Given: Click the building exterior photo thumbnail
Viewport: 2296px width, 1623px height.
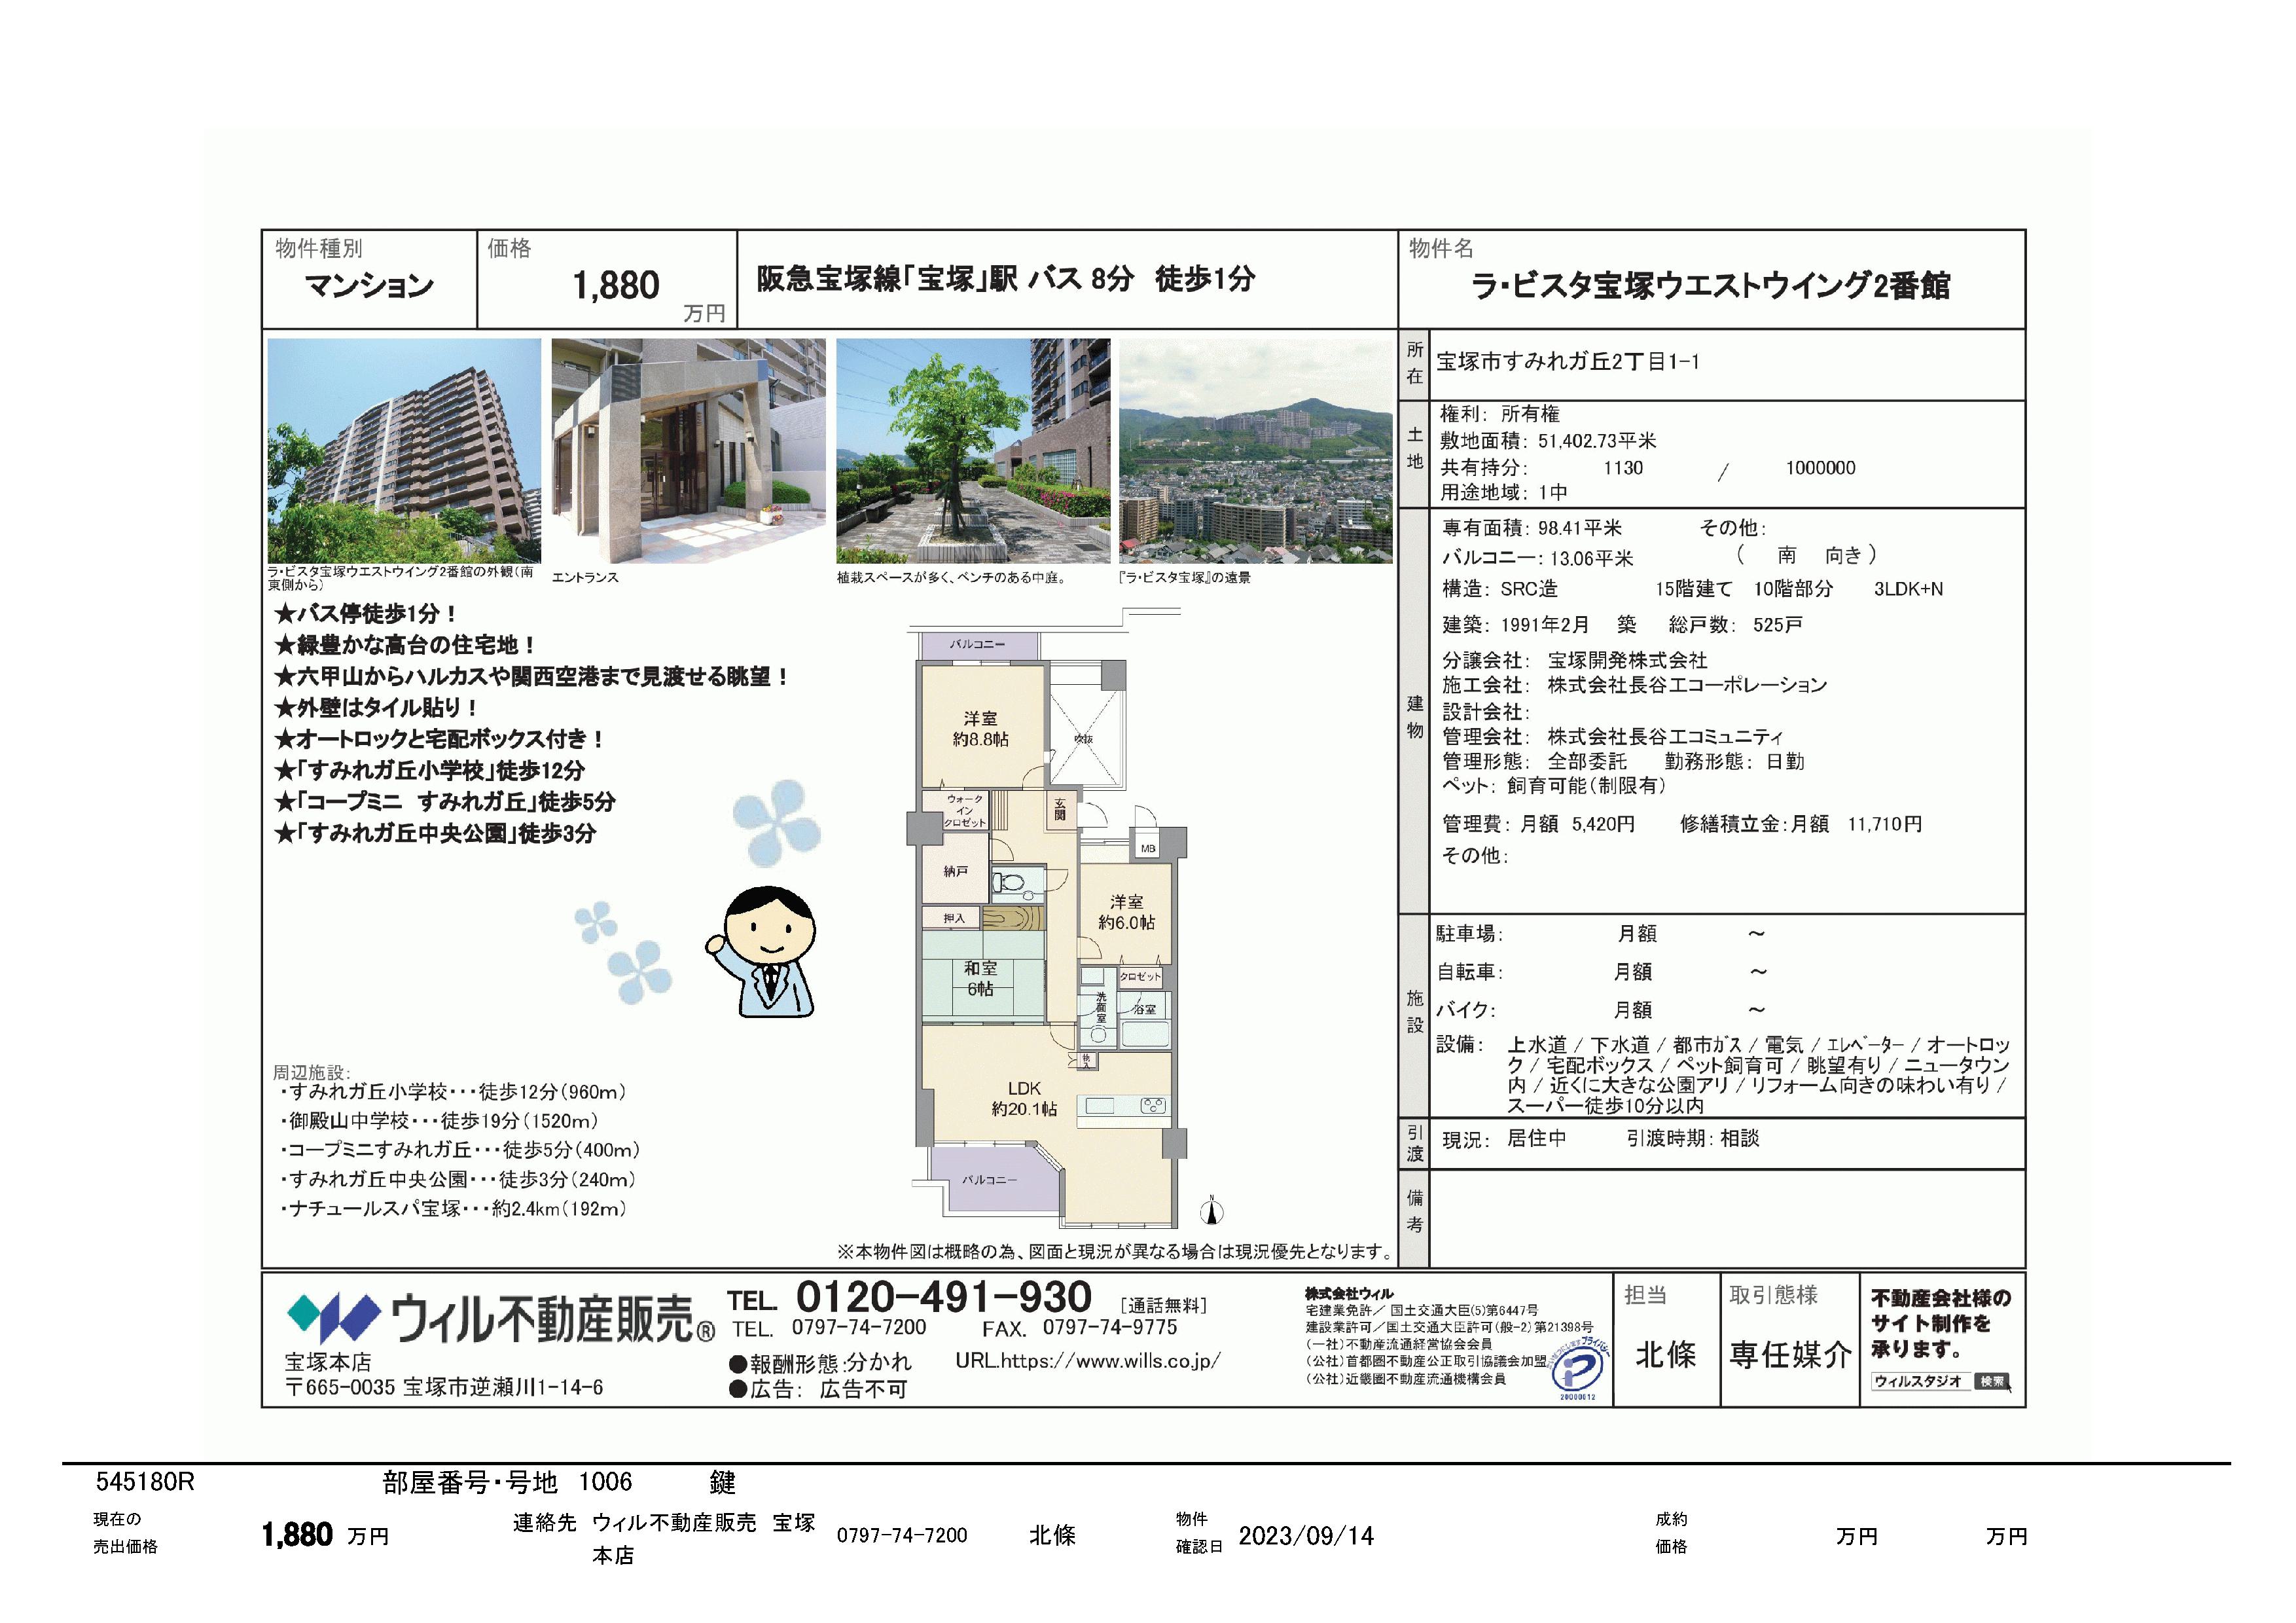Looking at the screenshot, I should click(404, 450).
